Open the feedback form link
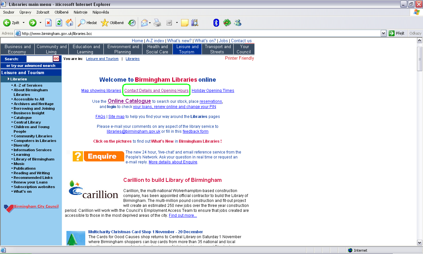The image size is (423, 254). [x=196, y=131]
